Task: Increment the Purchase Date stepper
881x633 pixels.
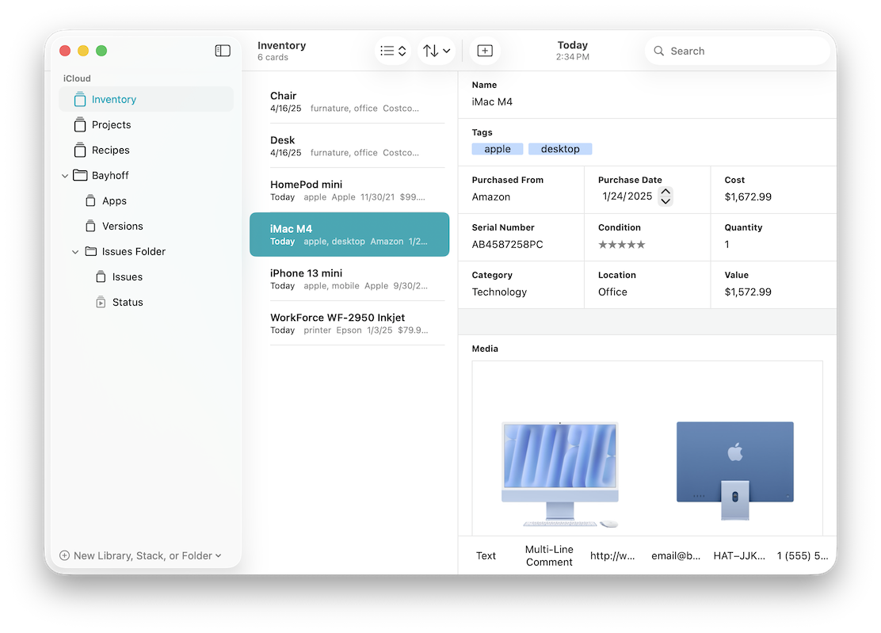Action: click(x=666, y=192)
